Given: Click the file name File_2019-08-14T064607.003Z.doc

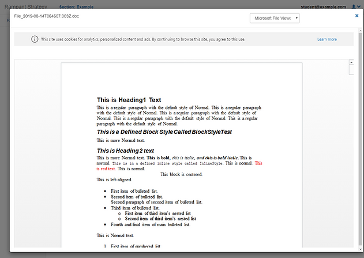Looking at the screenshot, I should pos(46,16).
